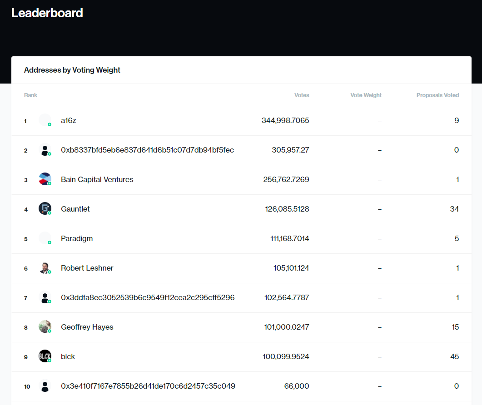
Task: Click votes value 66,000
Action: point(297,386)
